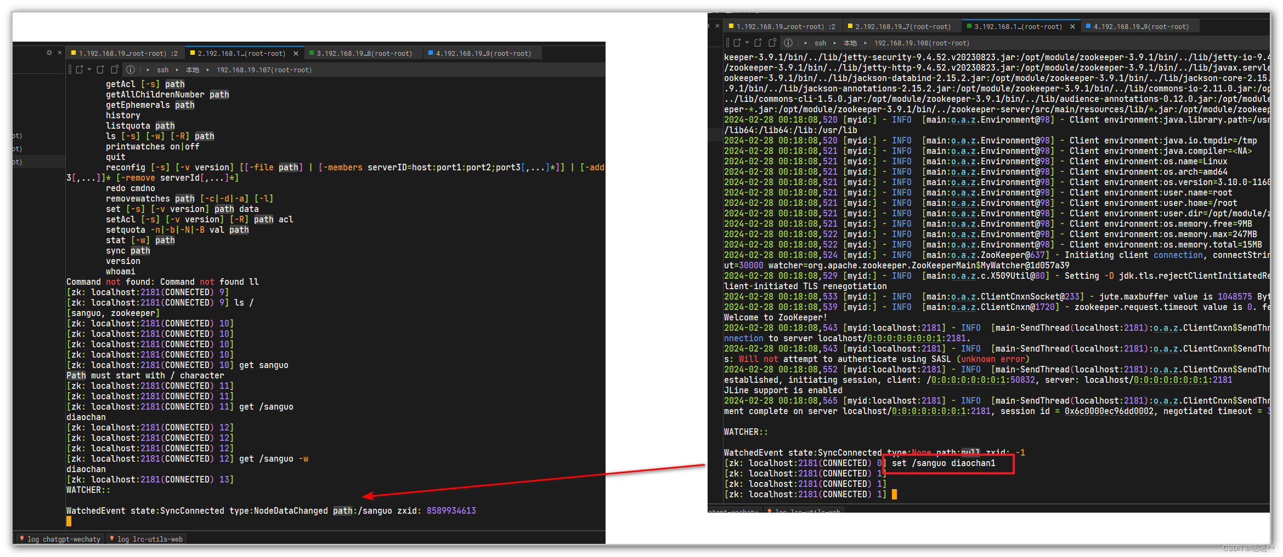
Task: Switch to tab 1.192.168.19 in right window
Action: click(783, 26)
